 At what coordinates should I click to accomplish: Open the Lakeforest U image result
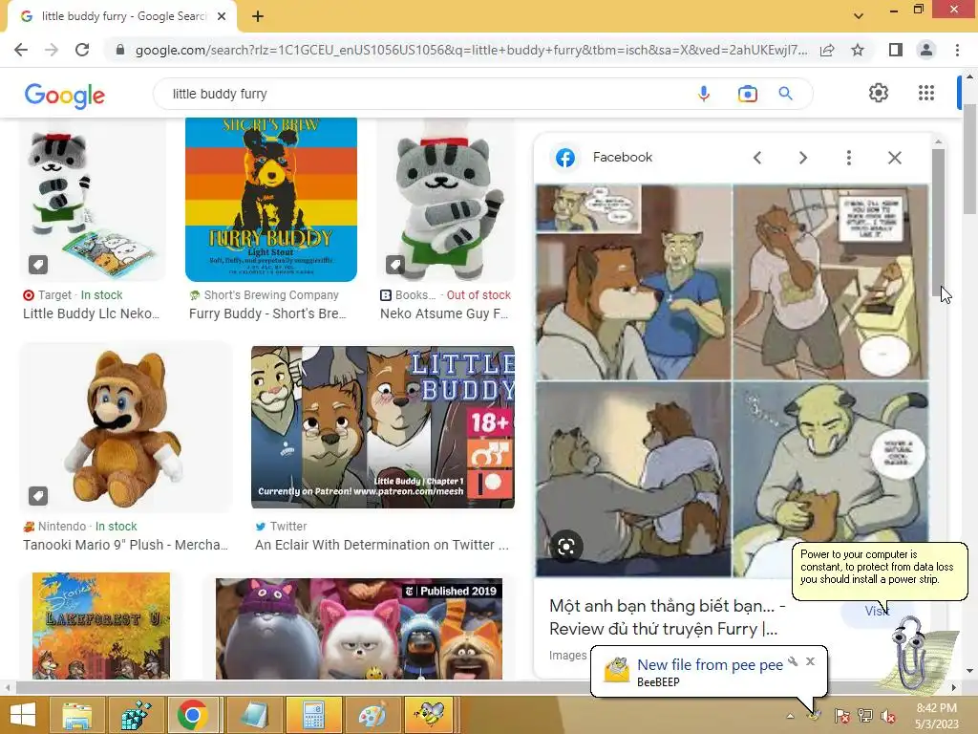point(101,626)
